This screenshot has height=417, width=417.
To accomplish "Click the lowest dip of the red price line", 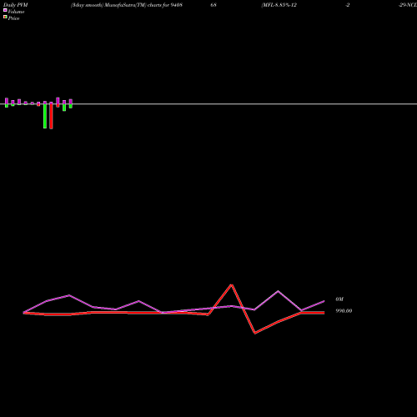I will tap(255, 333).
